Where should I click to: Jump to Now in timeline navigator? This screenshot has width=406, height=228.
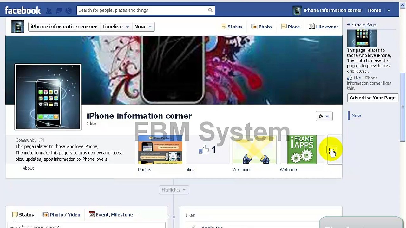tap(356, 116)
